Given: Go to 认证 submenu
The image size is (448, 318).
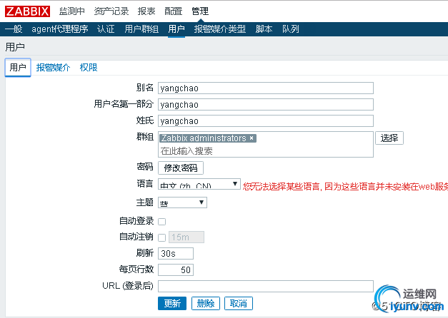Looking at the screenshot, I should [106, 29].
